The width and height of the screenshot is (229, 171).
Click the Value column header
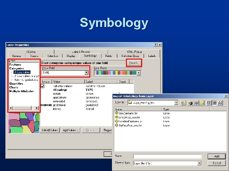pos(68,82)
